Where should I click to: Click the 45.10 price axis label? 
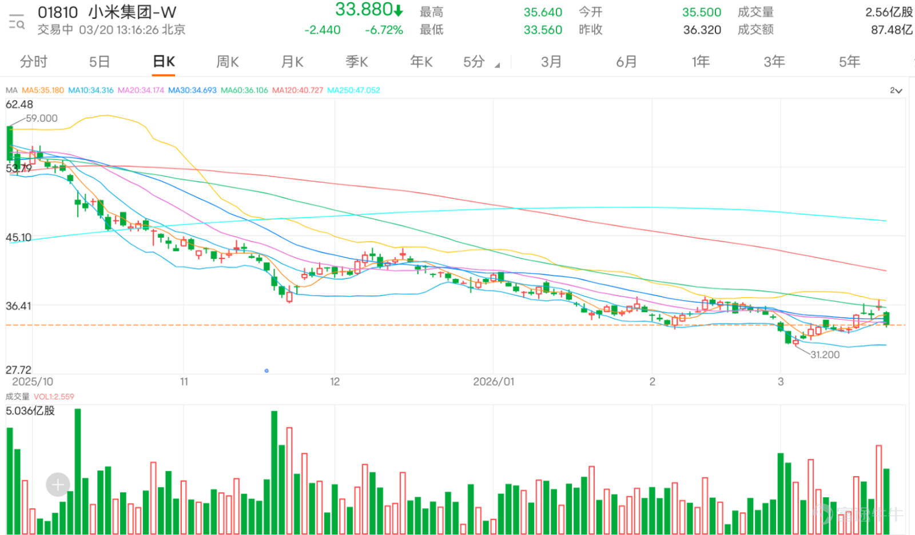tap(18, 238)
